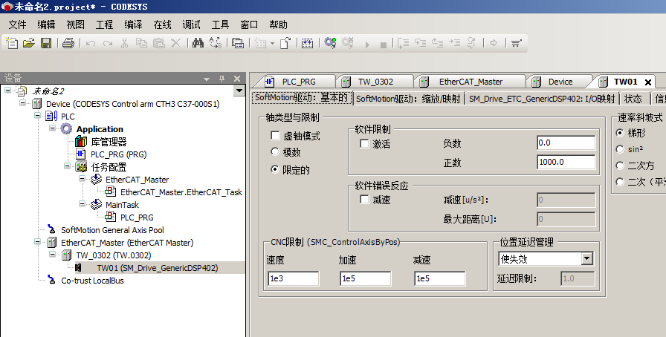Screen dimensions: 666x337
Task: Click the PLC_PRG (PRG) program icon in the tree
Action: point(81,154)
